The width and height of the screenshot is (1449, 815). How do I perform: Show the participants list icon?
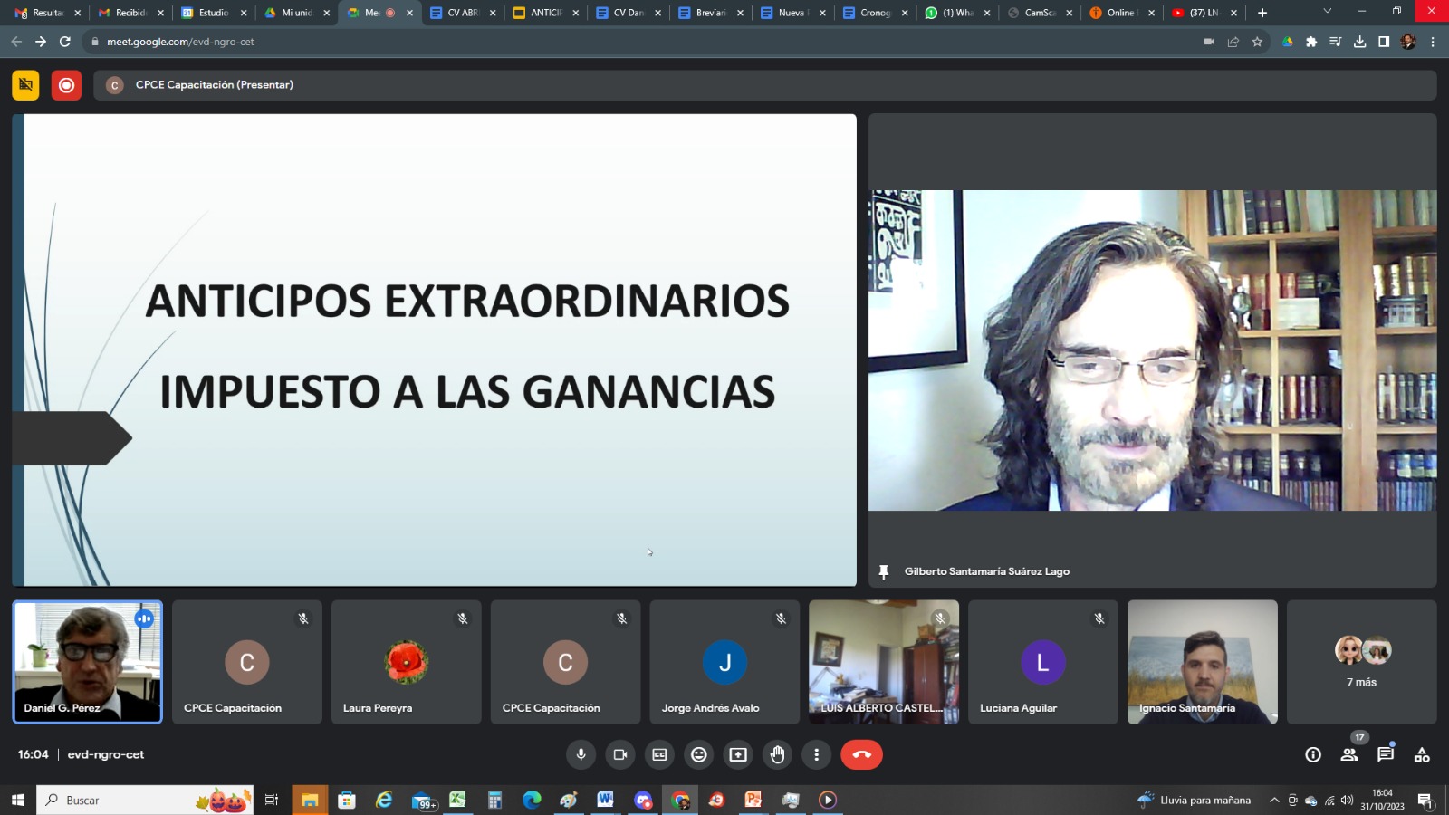point(1349,754)
